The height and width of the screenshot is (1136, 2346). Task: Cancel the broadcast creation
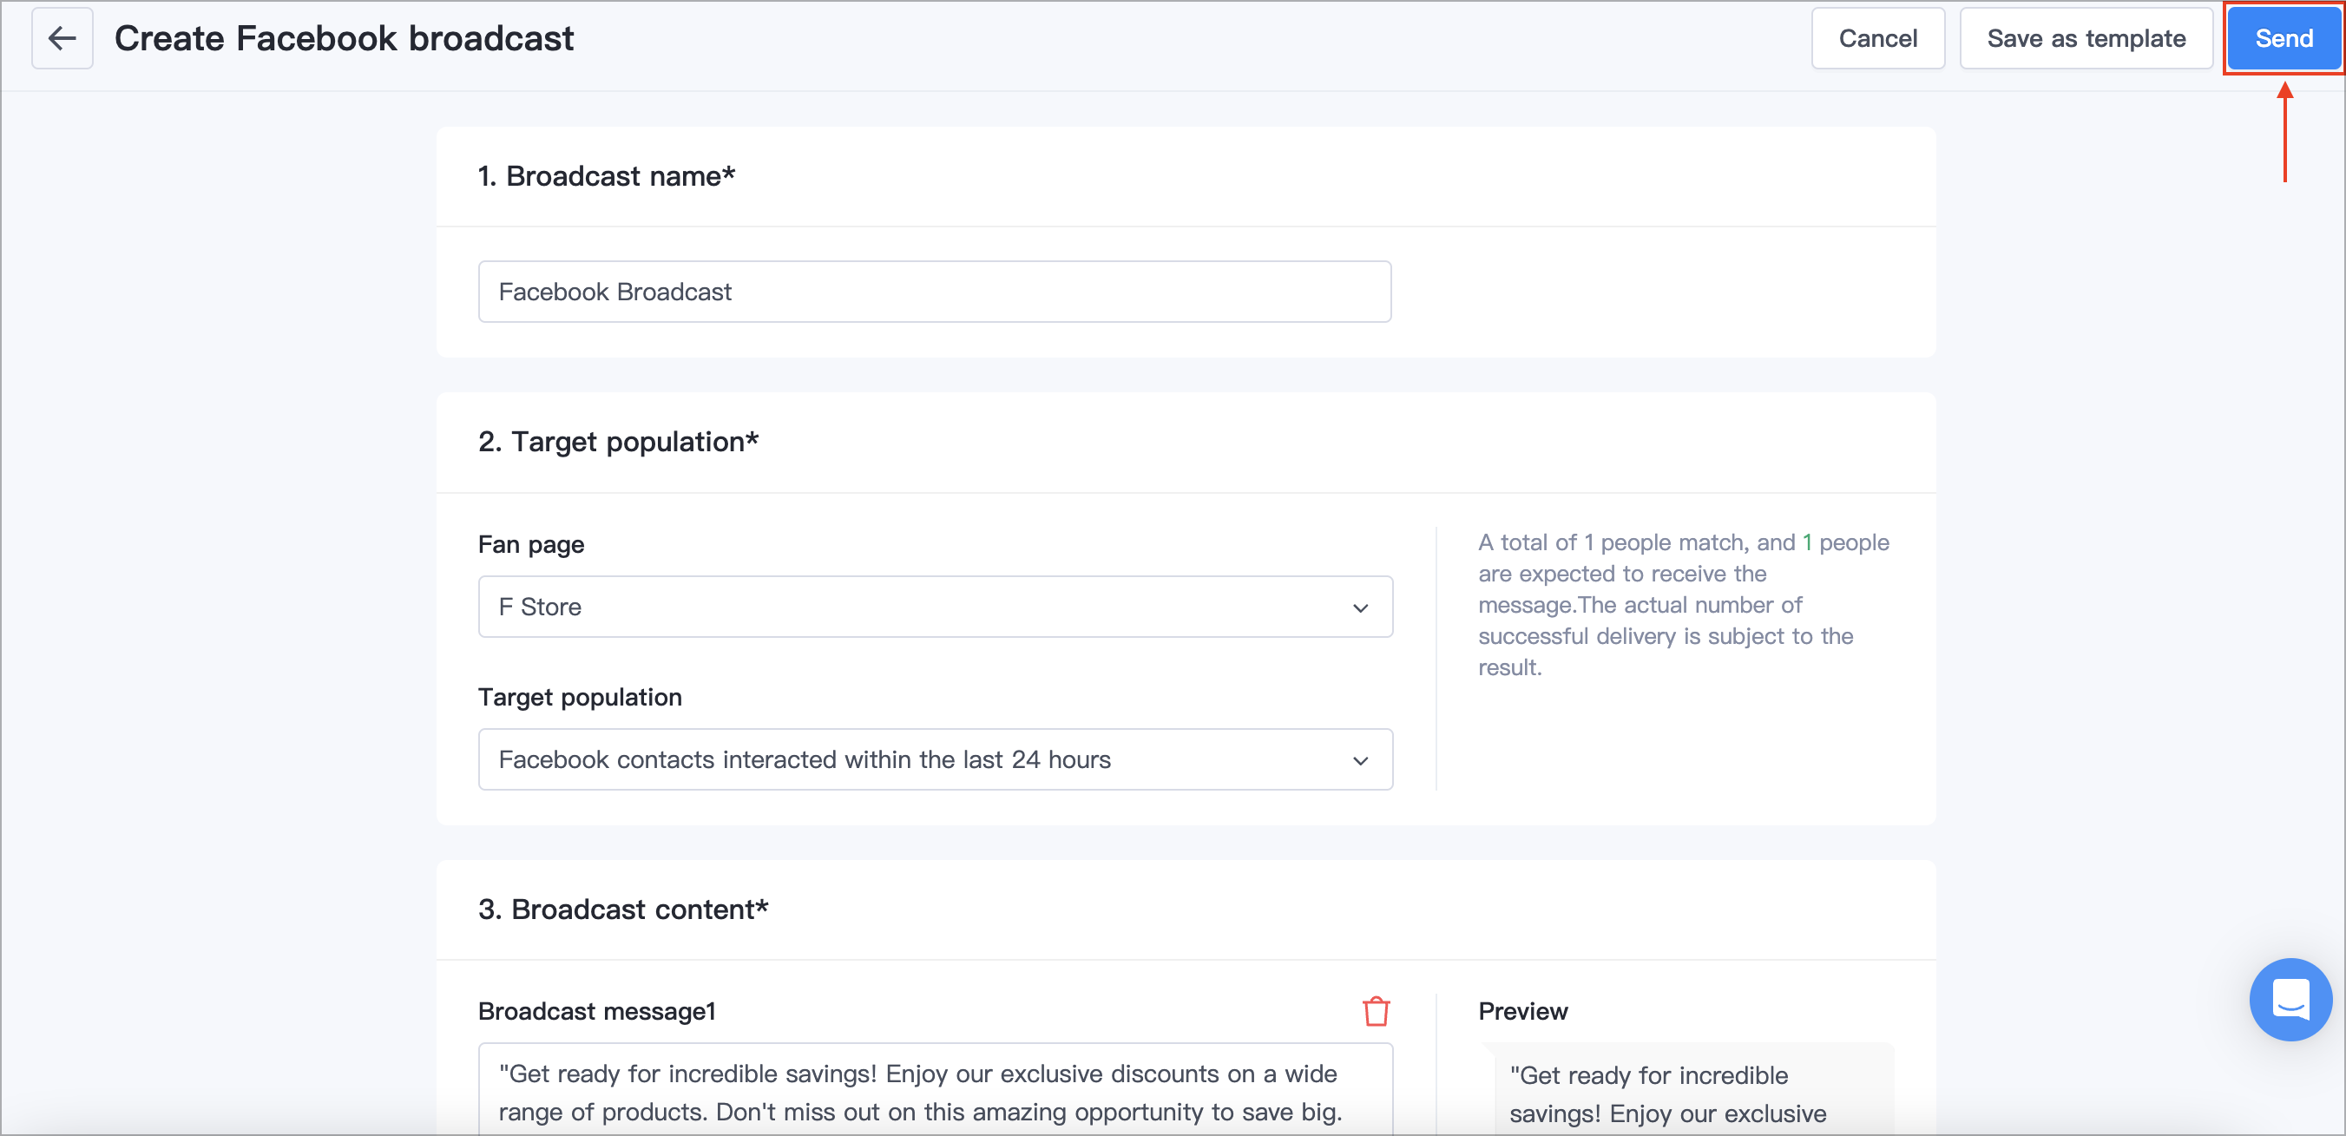point(1878,38)
